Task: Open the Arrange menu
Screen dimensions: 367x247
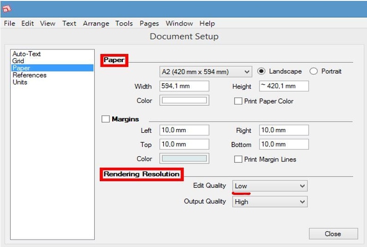Action: click(x=96, y=23)
